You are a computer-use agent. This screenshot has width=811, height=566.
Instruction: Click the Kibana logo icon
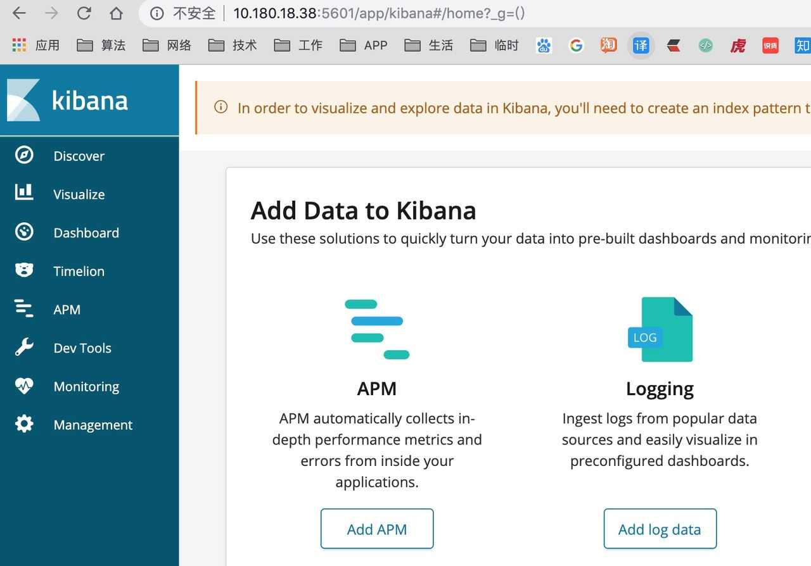coord(23,100)
